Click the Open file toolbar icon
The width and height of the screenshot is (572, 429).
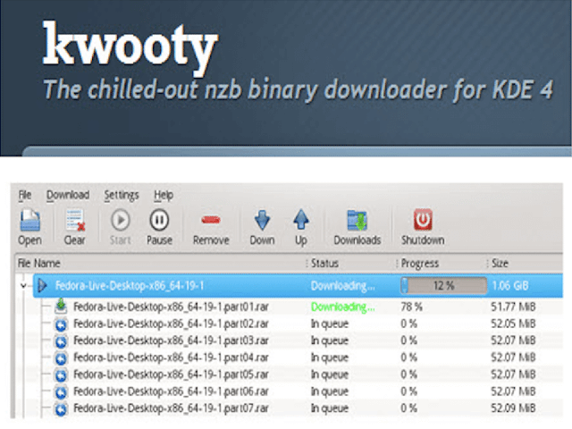29,221
